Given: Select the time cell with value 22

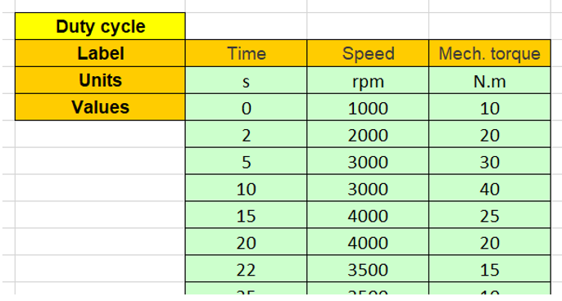Looking at the screenshot, I should pyautogui.click(x=247, y=269).
